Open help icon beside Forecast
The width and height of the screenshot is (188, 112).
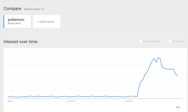pos(185,41)
